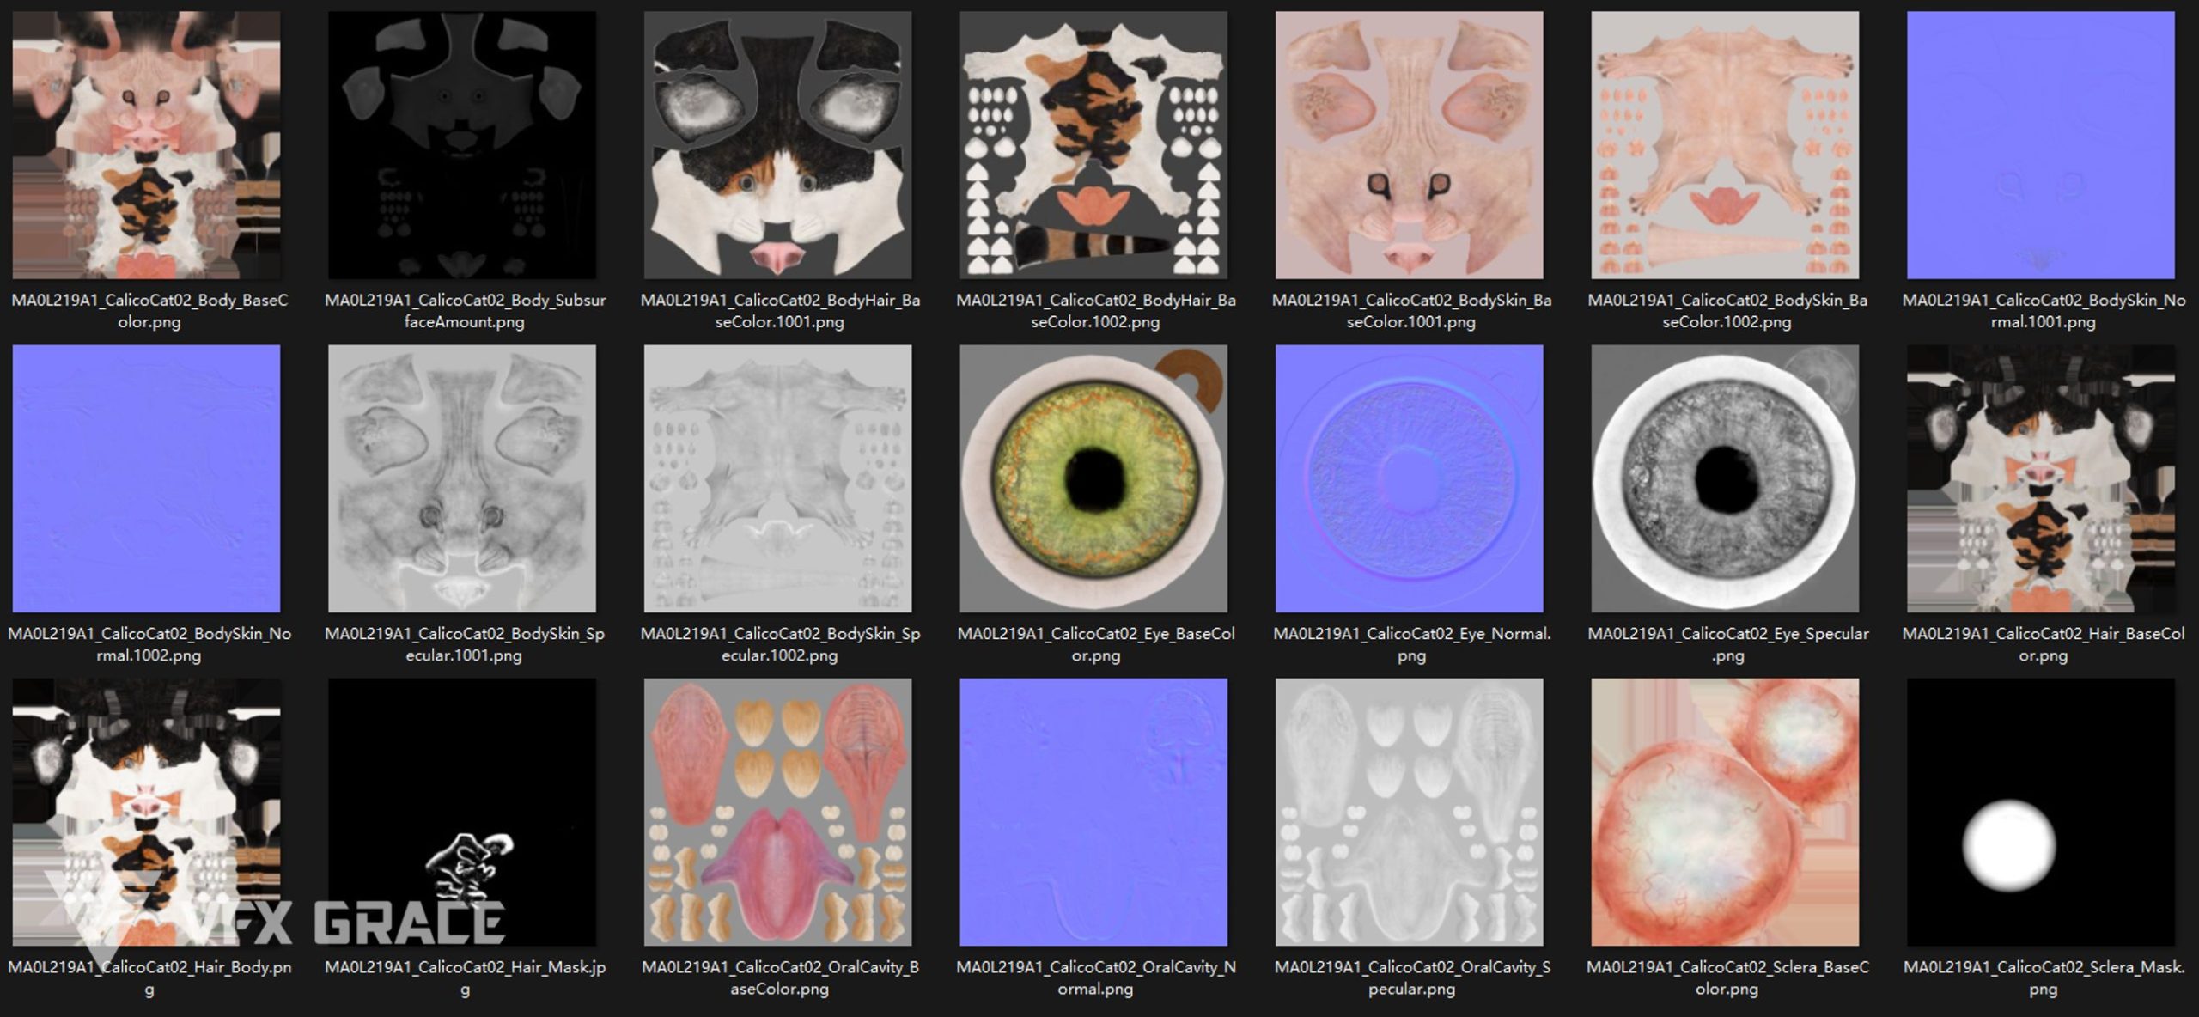Click the green Eye_BaseColor.png thumbnail
2199x1017 pixels.
1093,478
